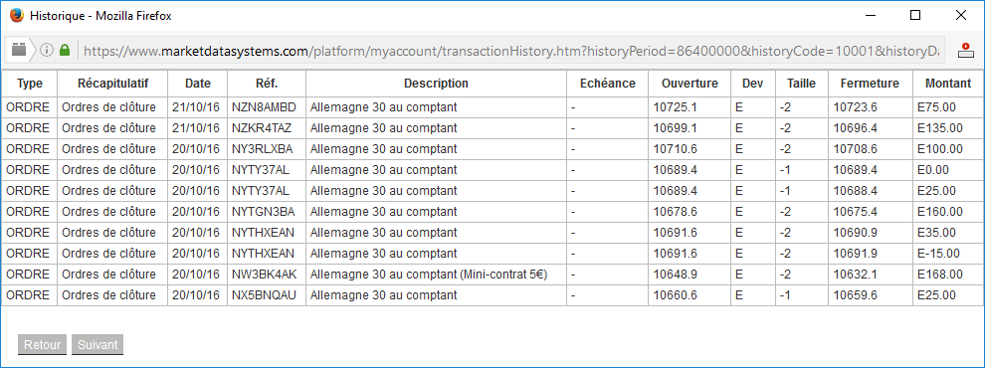Click amount E-15.00

pos(938,254)
